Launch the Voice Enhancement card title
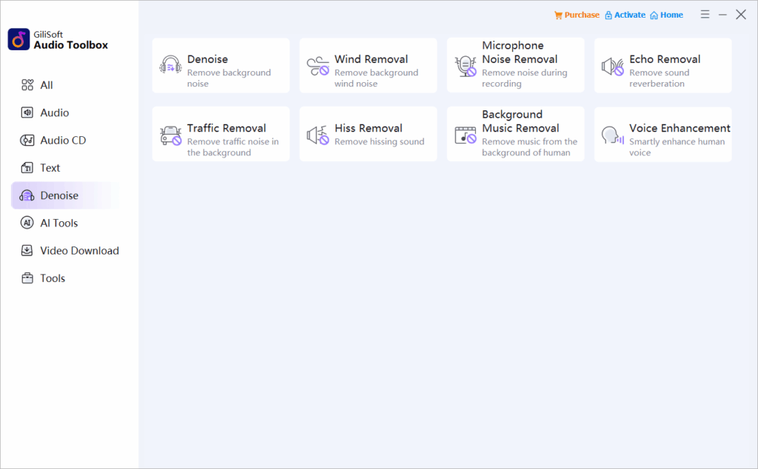Image resolution: width=758 pixels, height=469 pixels. coord(680,128)
